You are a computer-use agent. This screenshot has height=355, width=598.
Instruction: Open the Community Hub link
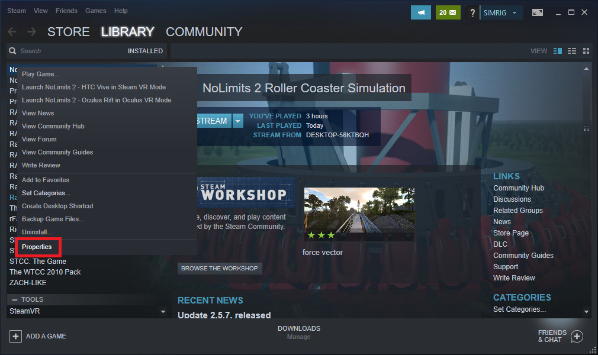point(518,188)
